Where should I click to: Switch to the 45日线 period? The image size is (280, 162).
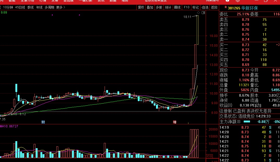tap(20, 7)
